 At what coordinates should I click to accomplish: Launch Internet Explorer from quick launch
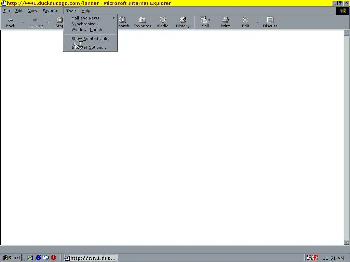(38, 258)
